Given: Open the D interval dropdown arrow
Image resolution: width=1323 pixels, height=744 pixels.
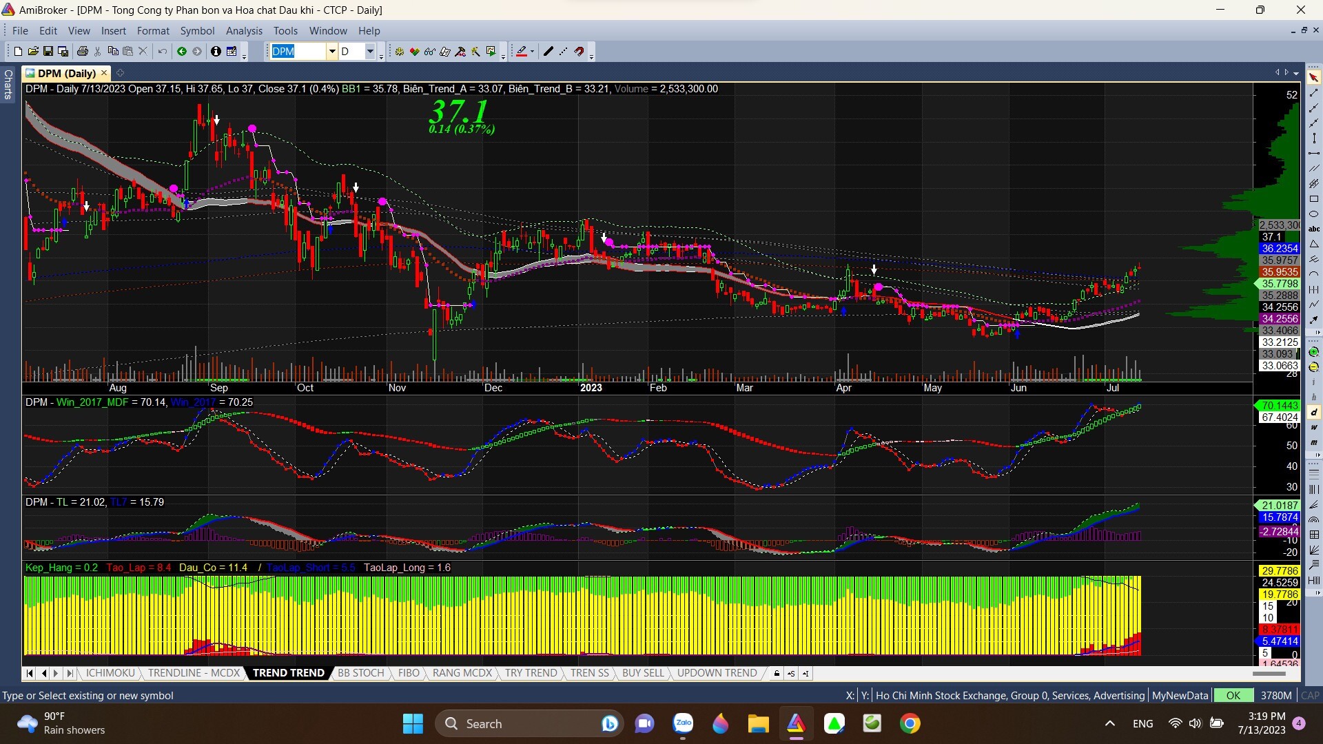Looking at the screenshot, I should coord(370,51).
